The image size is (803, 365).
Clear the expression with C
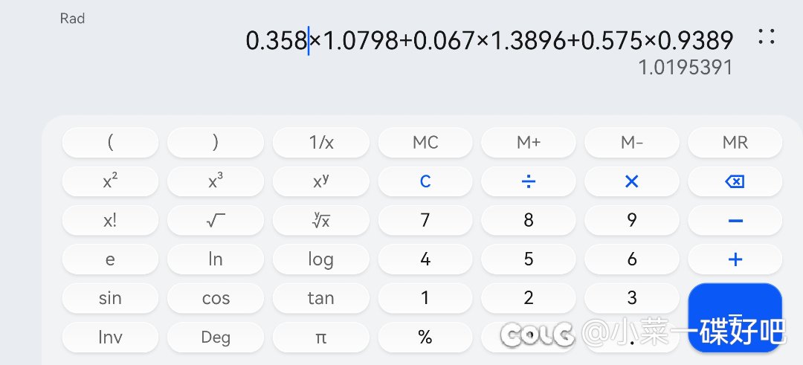coord(425,181)
